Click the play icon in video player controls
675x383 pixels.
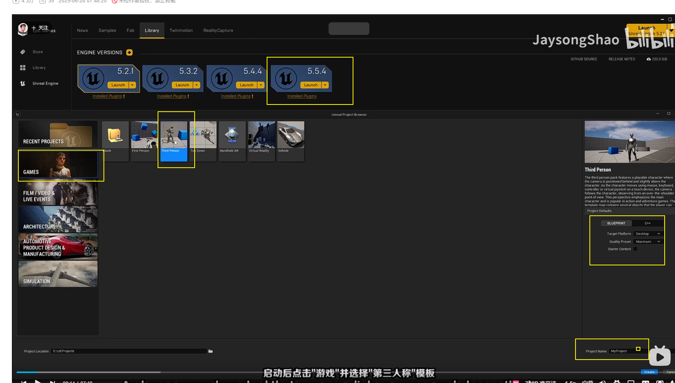(38, 381)
